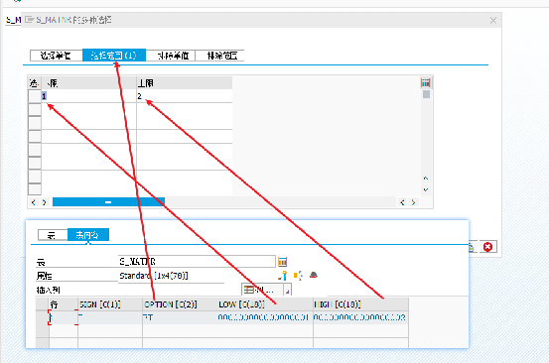Switch to the 排除范围 tab
The image size is (549, 363).
pos(219,56)
